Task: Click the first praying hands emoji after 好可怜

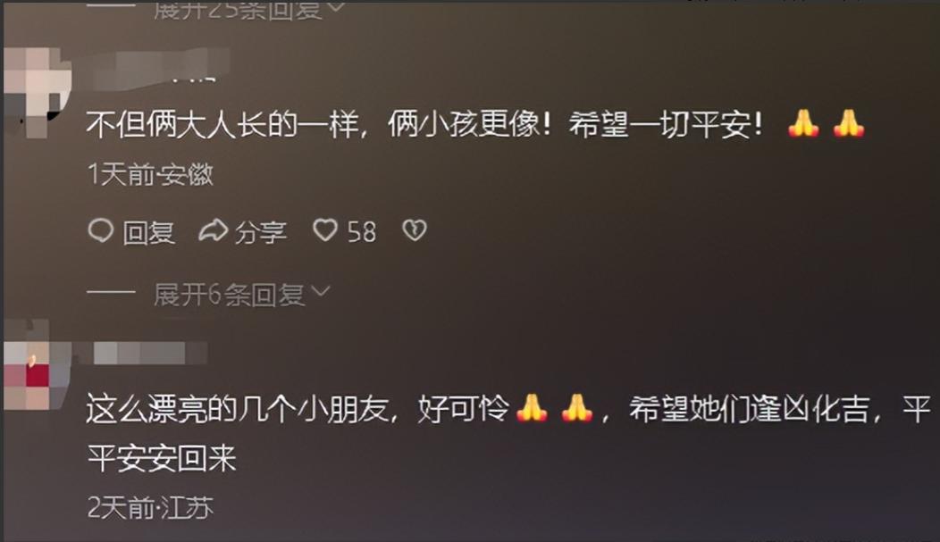Action: coord(532,408)
